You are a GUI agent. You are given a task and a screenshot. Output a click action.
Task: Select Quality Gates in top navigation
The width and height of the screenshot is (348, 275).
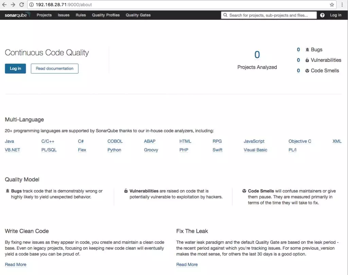coord(138,15)
